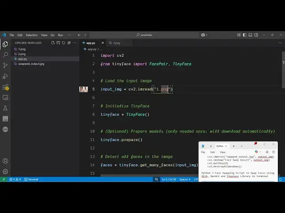The width and height of the screenshot is (285, 213).
Task: Go forward with the navigation arrow
Action: pos(85,35)
